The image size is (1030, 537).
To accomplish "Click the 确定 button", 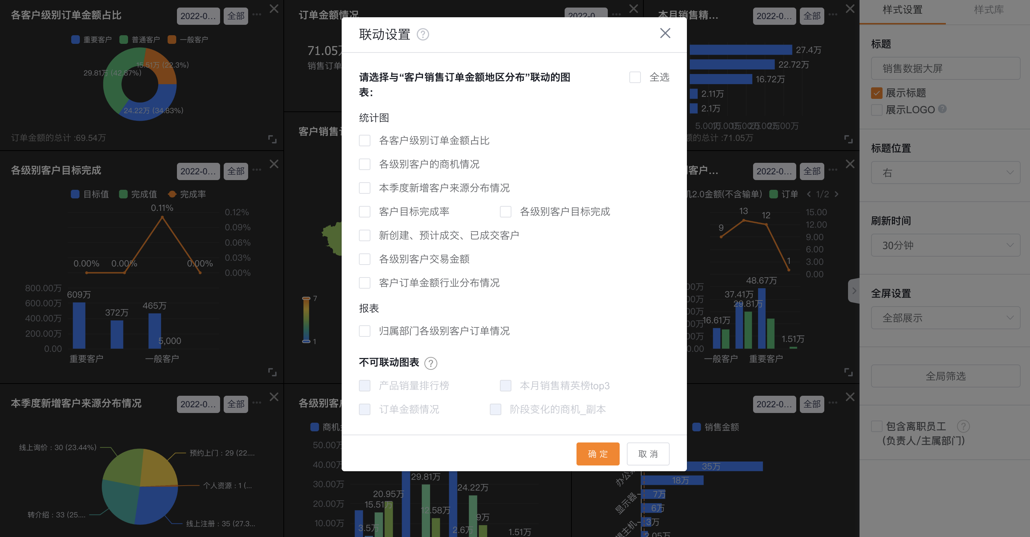I will (597, 454).
